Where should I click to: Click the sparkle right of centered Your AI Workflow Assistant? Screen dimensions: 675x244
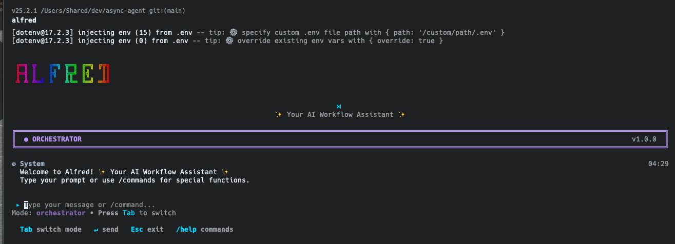(401, 115)
